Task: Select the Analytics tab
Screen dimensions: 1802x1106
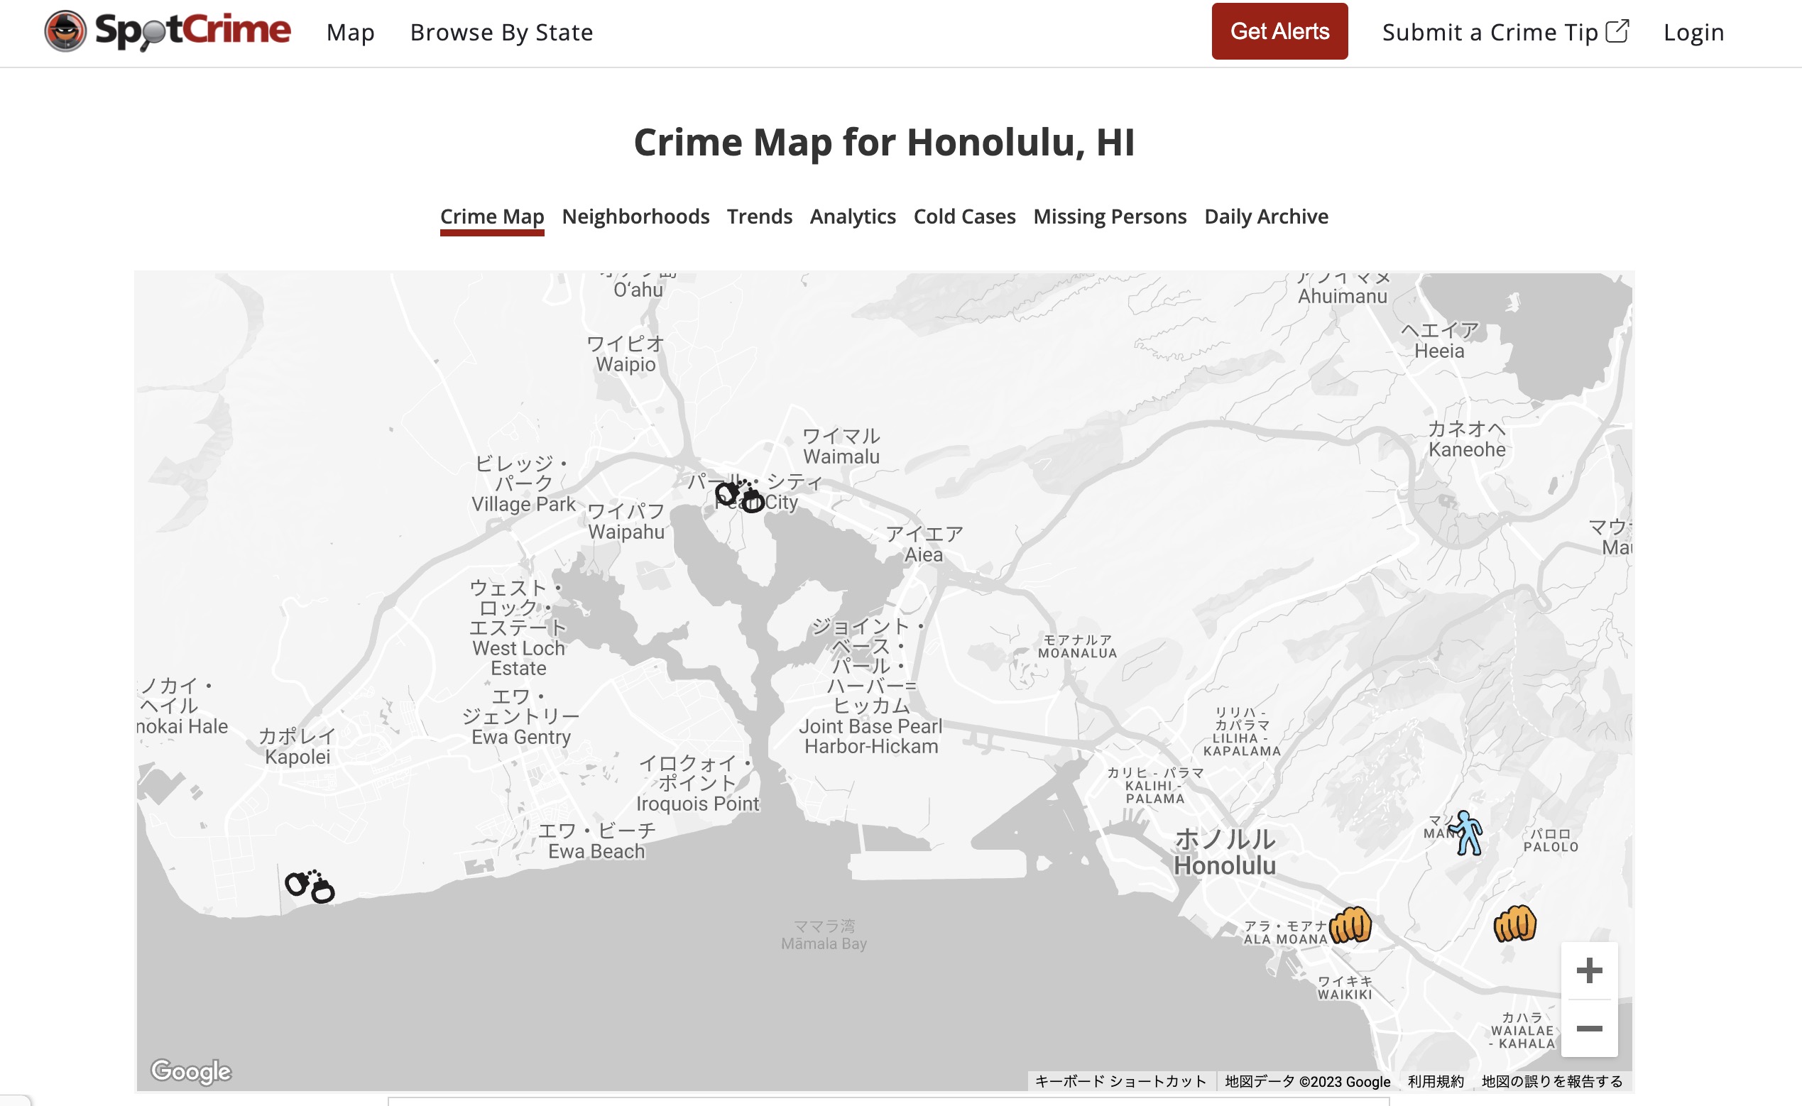Action: [851, 217]
